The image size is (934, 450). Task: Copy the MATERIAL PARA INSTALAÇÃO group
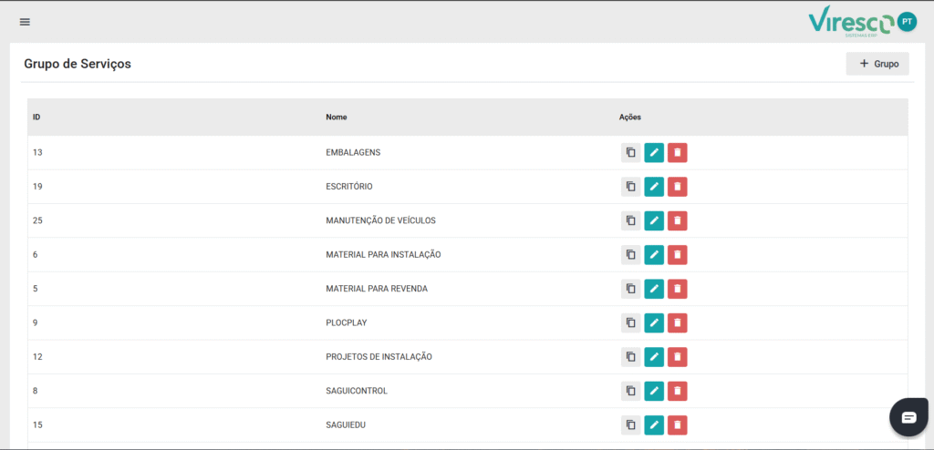630,255
